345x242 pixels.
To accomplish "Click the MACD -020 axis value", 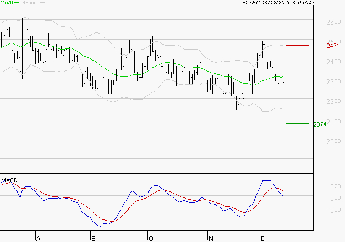I will point(334,210).
